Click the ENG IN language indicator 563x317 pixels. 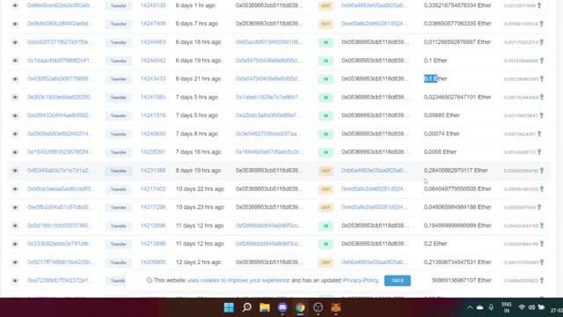[x=507, y=307]
